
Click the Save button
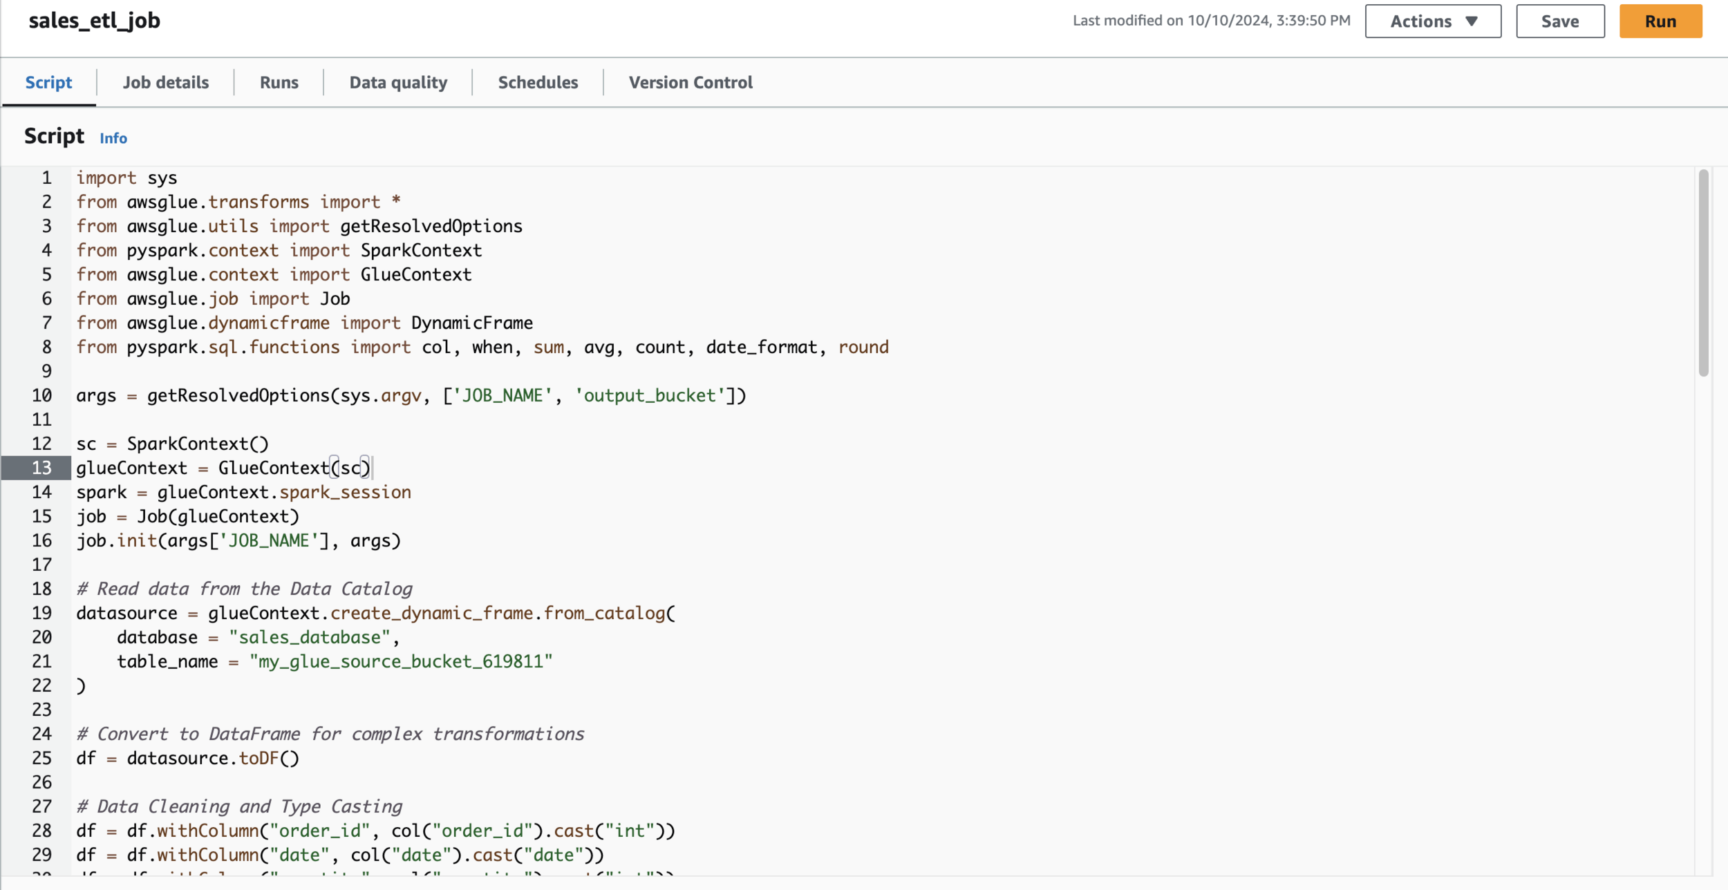coord(1559,21)
